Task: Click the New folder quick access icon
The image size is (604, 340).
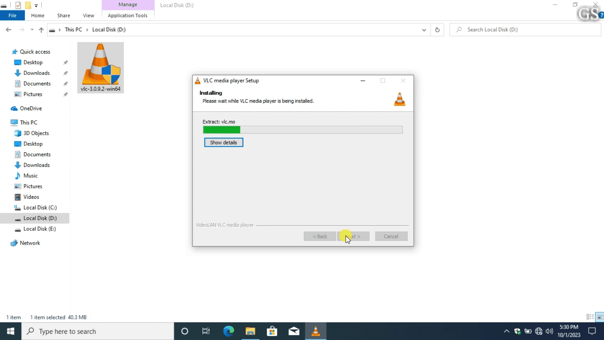Action: coord(28,5)
